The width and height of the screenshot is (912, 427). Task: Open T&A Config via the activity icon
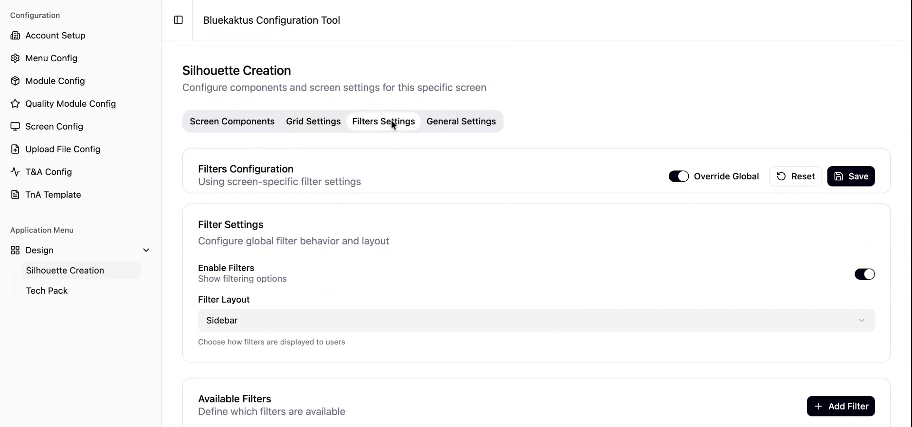point(16,172)
